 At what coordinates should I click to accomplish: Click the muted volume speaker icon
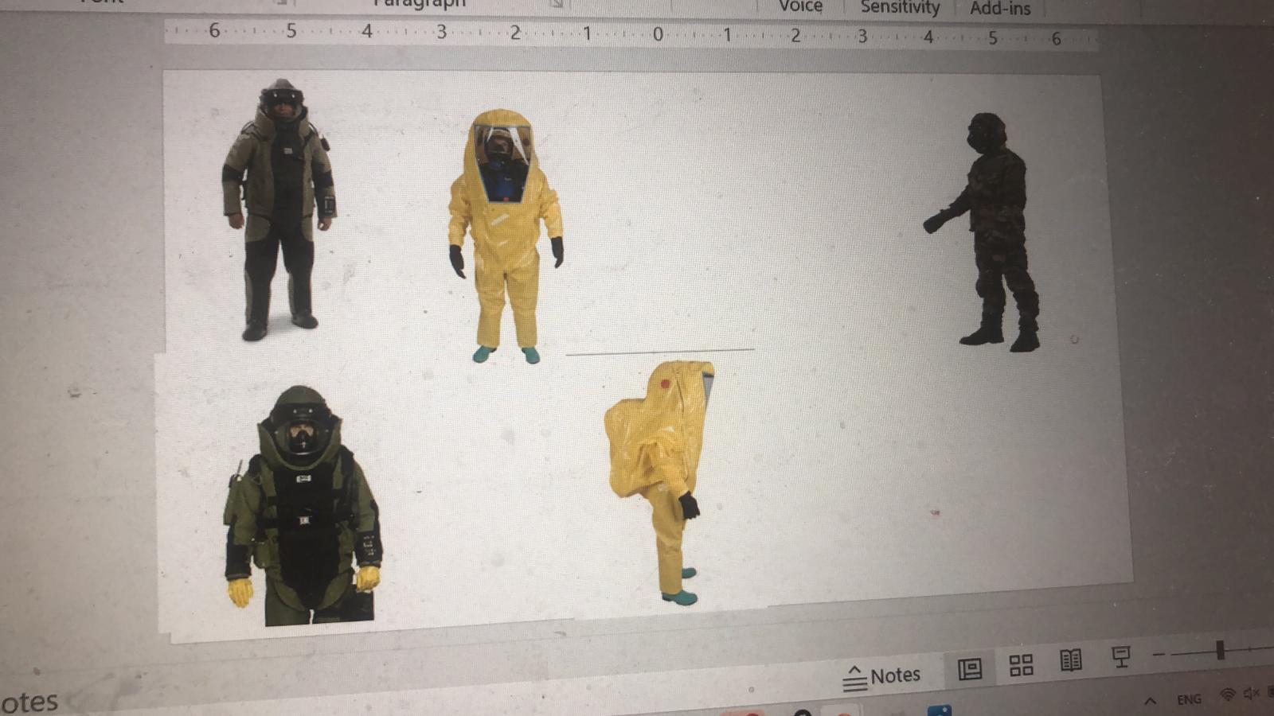tap(1253, 694)
